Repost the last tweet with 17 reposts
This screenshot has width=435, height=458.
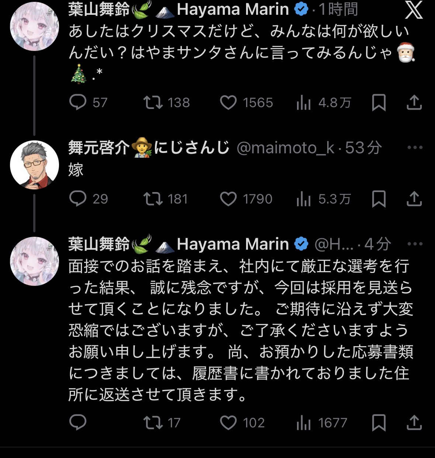click(153, 423)
